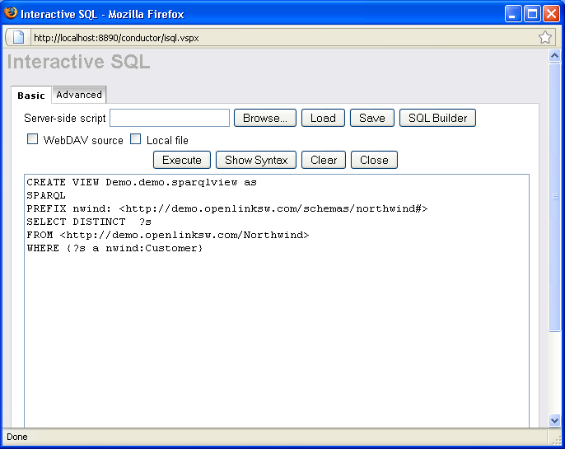Clear the SQL query with Clear button
The height and width of the screenshot is (449, 565).
(x=324, y=160)
